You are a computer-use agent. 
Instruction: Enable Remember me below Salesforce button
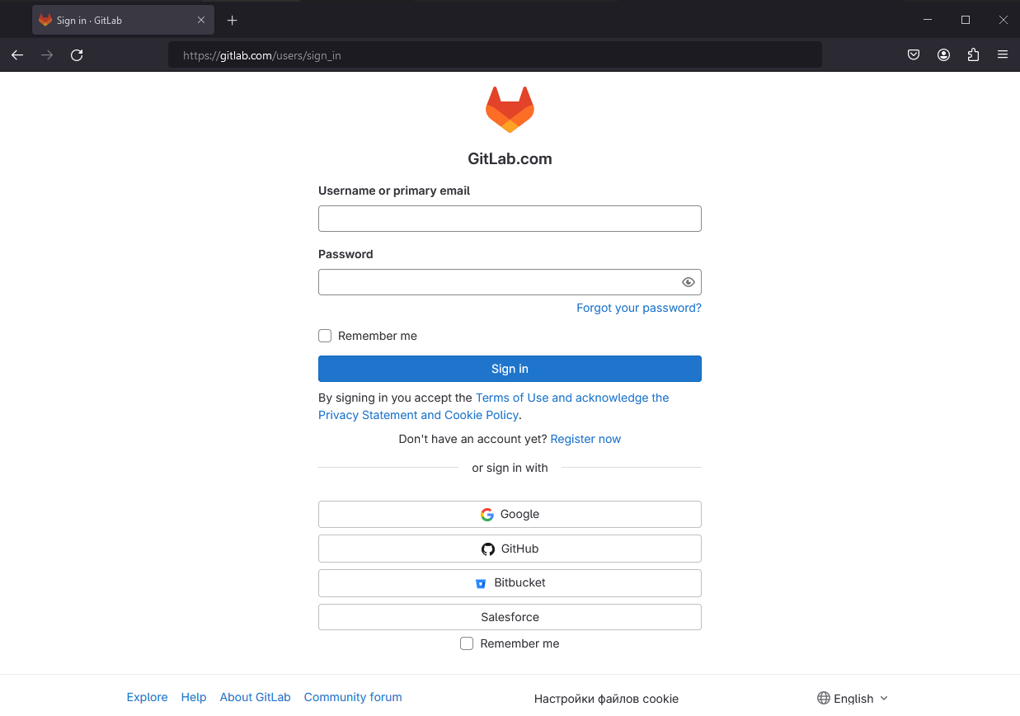point(467,643)
